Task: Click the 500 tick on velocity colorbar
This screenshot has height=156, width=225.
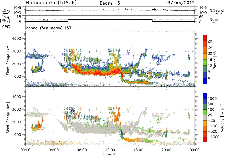Action: tap(211, 104)
